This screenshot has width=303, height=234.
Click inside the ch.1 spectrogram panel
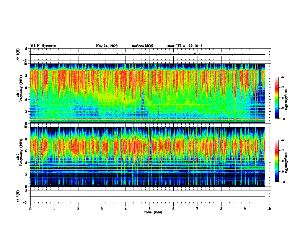click(148, 93)
